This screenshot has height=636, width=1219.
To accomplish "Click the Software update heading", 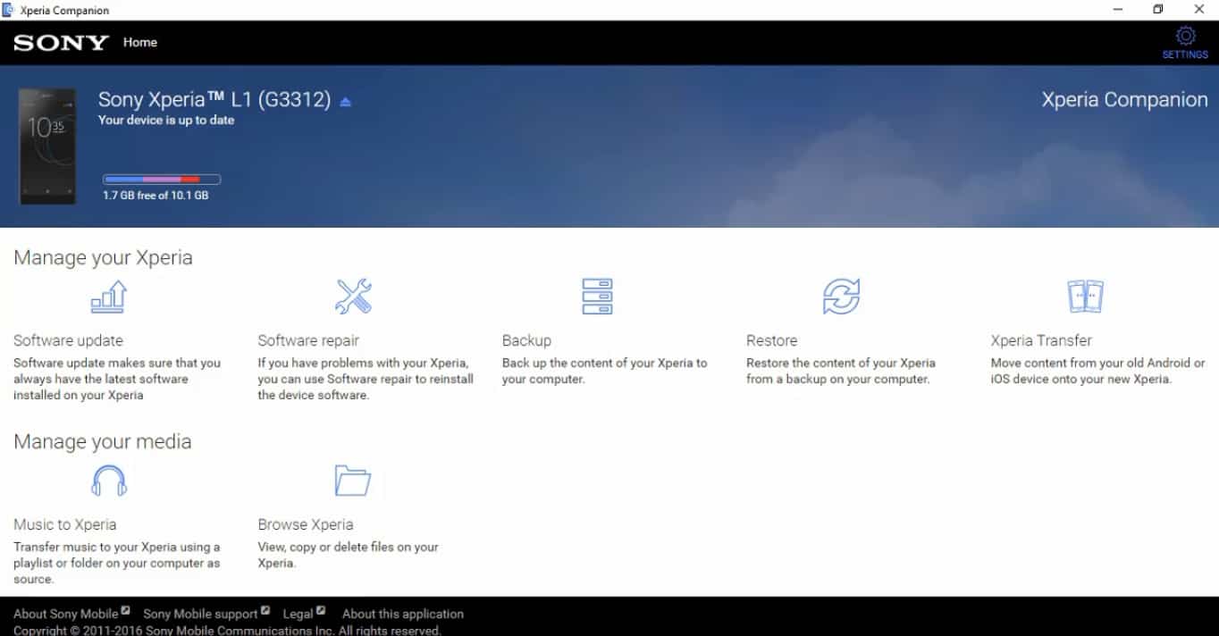I will pos(68,340).
